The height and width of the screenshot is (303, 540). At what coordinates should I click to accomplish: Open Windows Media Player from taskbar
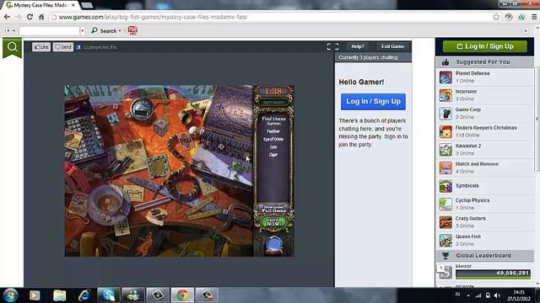point(35,295)
